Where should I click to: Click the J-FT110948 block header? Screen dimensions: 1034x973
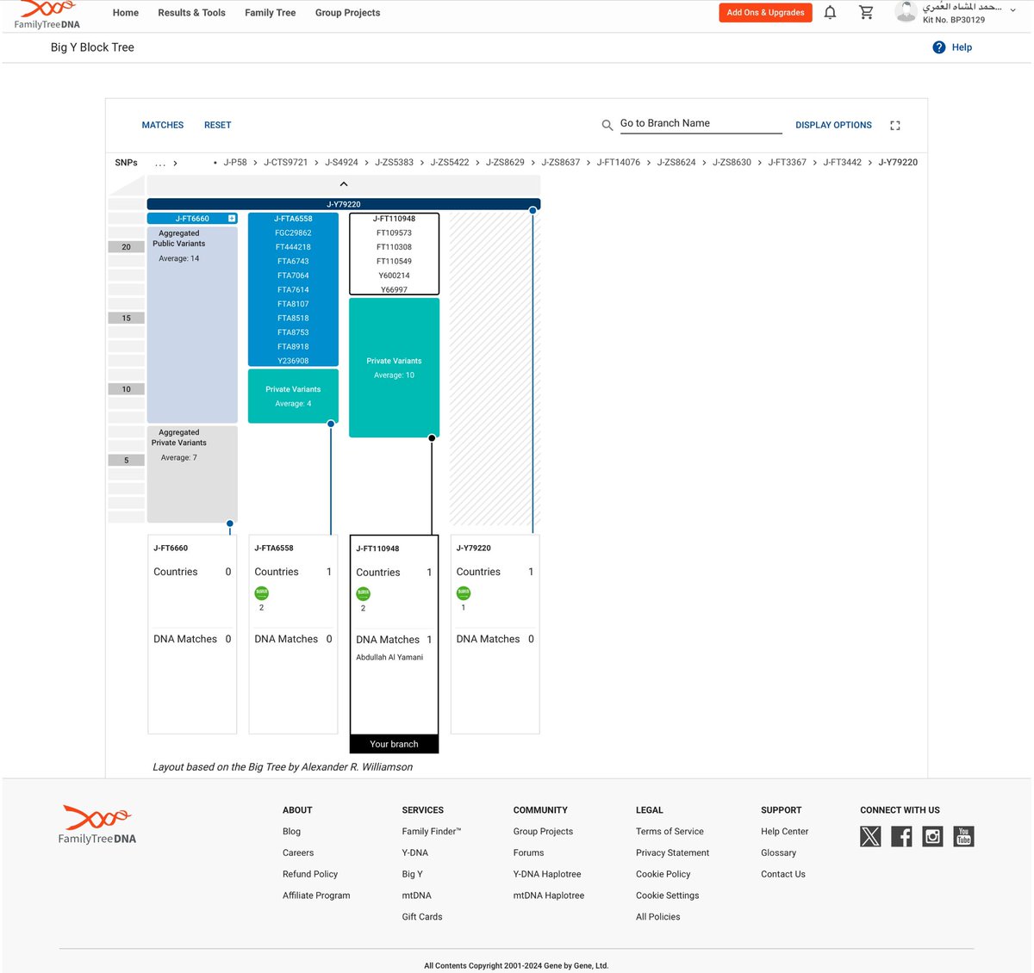pyautogui.click(x=394, y=219)
